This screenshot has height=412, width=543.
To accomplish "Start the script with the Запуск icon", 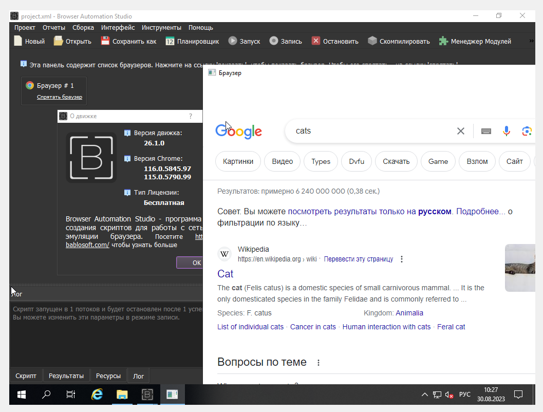I will 233,41.
